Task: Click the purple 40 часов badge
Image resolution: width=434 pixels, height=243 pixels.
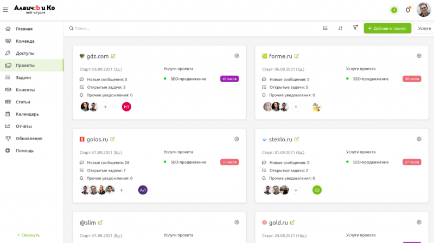Action: tap(229, 79)
